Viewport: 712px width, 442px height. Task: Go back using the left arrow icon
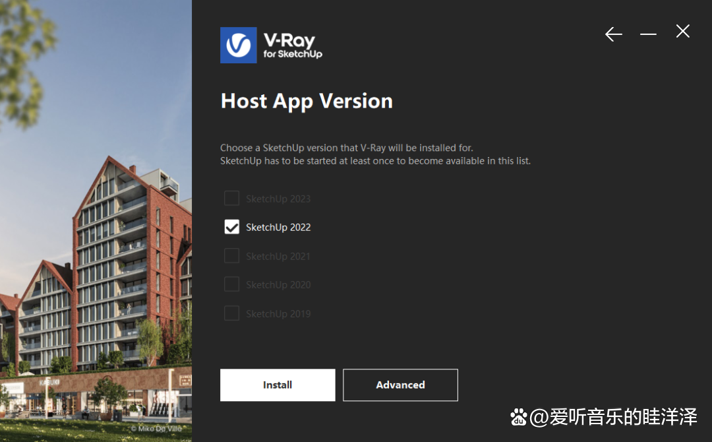(x=614, y=34)
